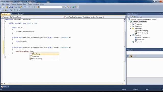This screenshot has height=92, width=163.
Task: Click the Extension Manager toolbar icon
Action: click(76, 7)
